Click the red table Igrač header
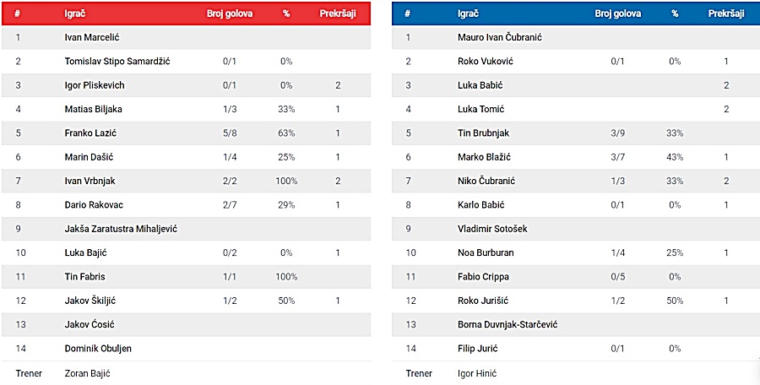The image size is (760, 385). pyautogui.click(x=74, y=14)
